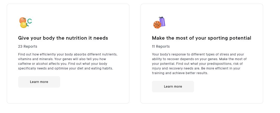
Task: Click the basketball icon
Action: (157, 25)
